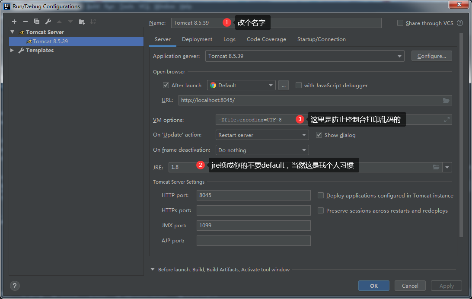
Task: Switch to the Code Coverage tab
Action: (266, 39)
